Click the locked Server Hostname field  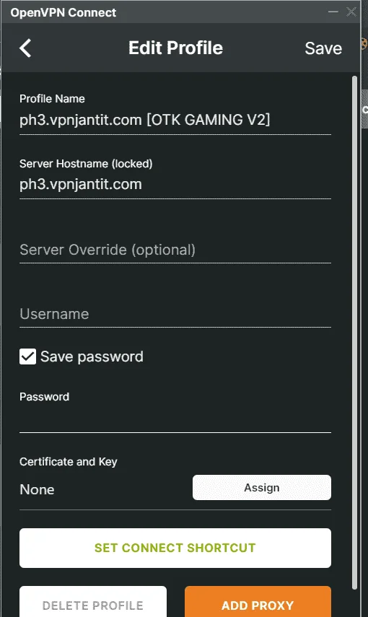(175, 184)
